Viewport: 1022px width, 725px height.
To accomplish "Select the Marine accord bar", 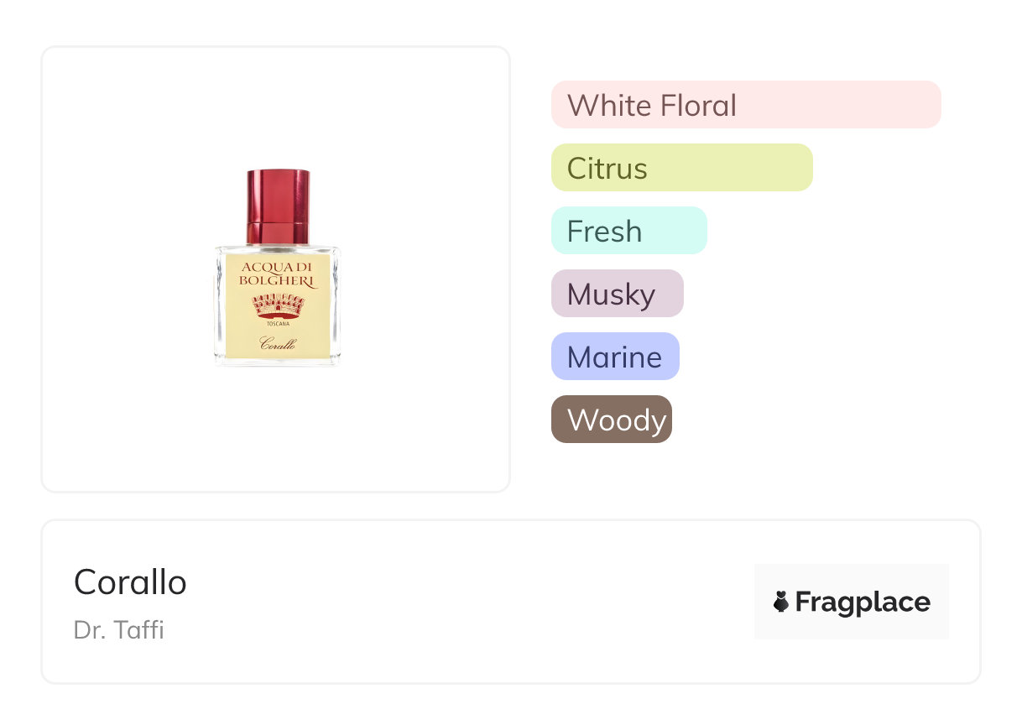I will pyautogui.click(x=614, y=357).
